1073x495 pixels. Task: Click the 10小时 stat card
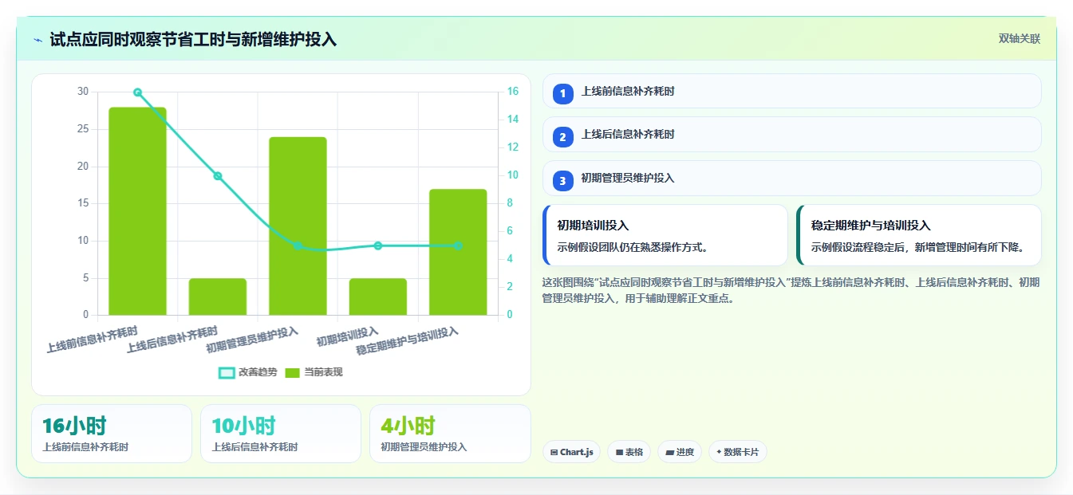tap(281, 434)
